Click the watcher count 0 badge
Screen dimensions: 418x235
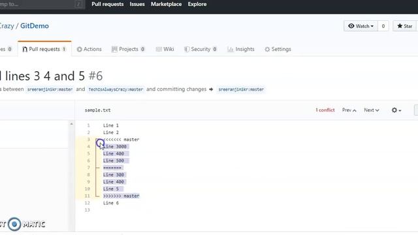tap(383, 26)
